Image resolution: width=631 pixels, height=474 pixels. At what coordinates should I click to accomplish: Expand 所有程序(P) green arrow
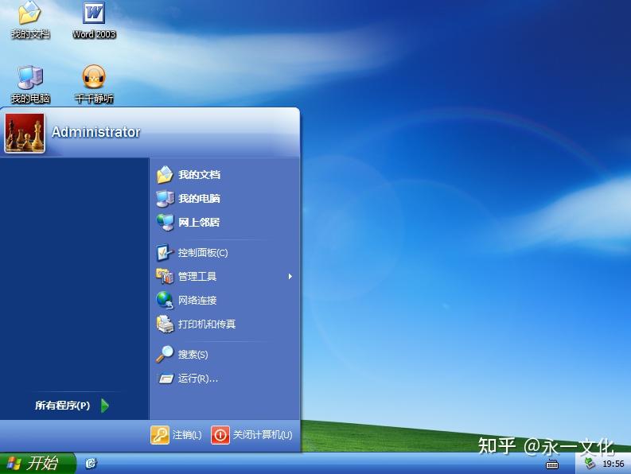point(105,406)
